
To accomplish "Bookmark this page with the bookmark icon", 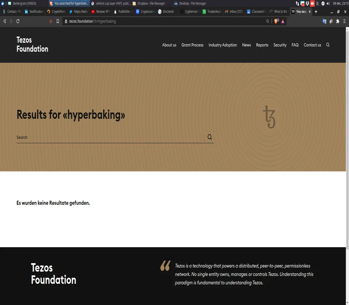I will click(x=58, y=21).
